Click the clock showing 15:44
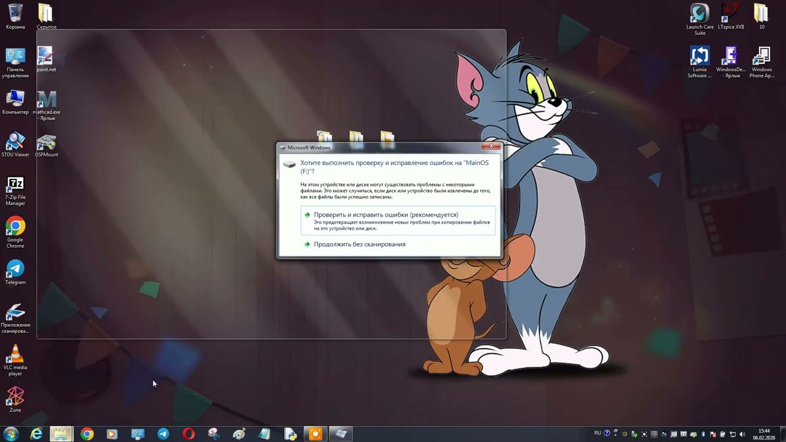Image resolution: width=786 pixels, height=442 pixels. coord(764,434)
